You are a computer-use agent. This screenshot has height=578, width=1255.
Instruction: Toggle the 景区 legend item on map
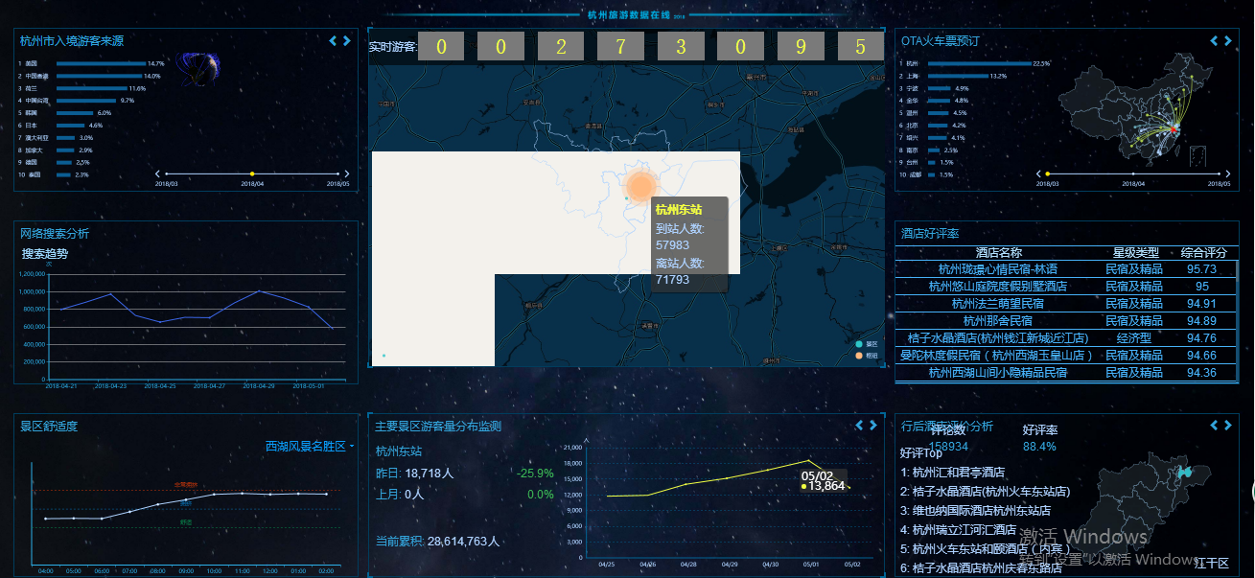[865, 343]
